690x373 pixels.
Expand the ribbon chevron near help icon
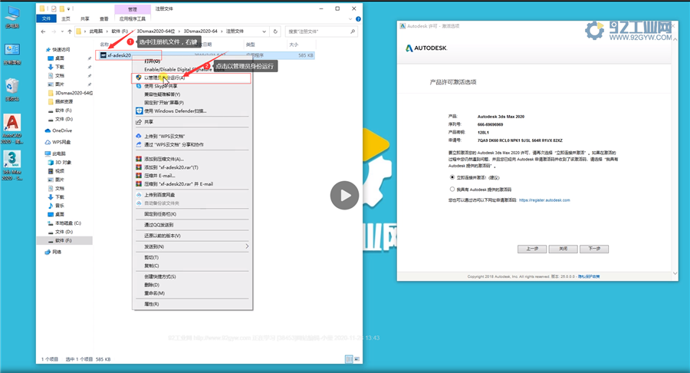350,19
